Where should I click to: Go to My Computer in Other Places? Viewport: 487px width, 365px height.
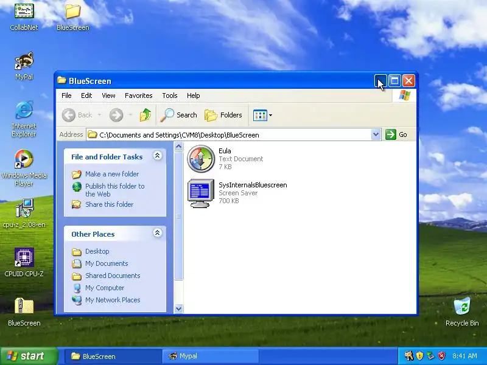click(105, 288)
